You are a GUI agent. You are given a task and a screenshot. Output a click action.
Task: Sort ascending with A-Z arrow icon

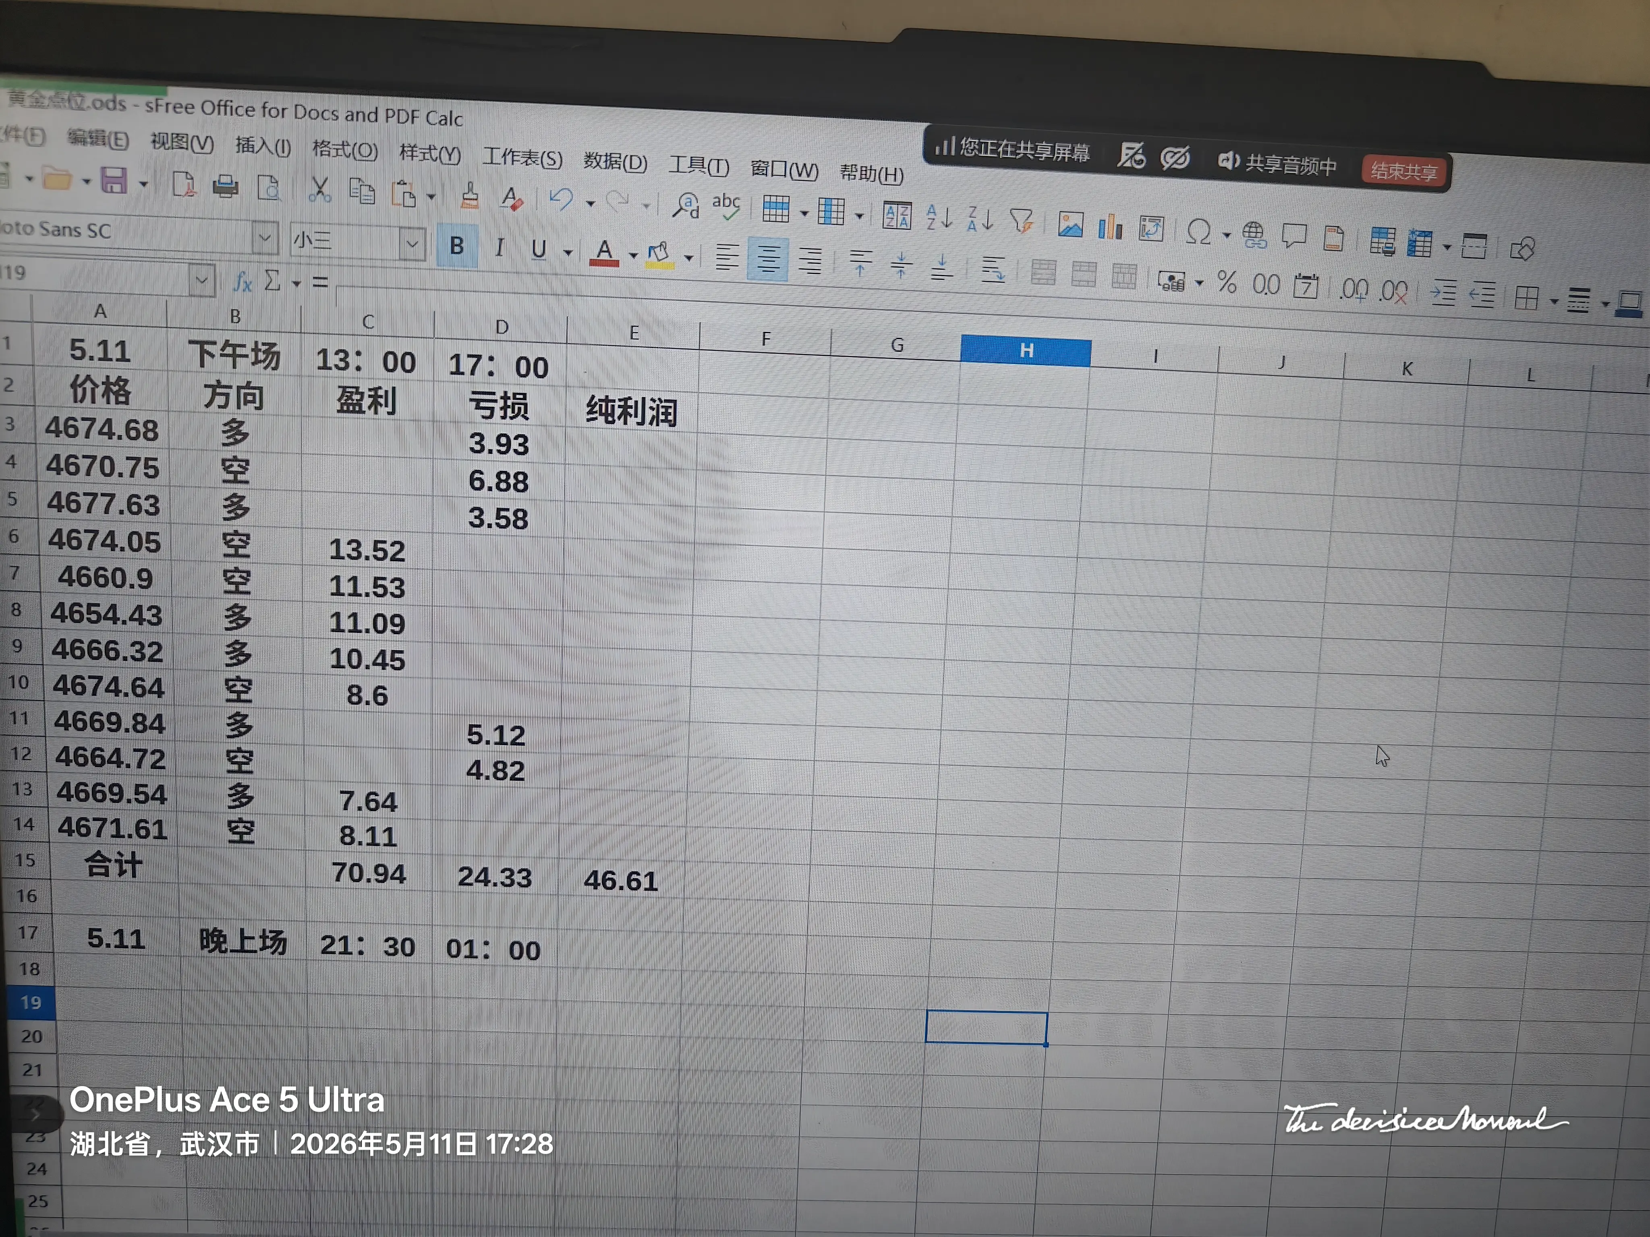(x=939, y=217)
